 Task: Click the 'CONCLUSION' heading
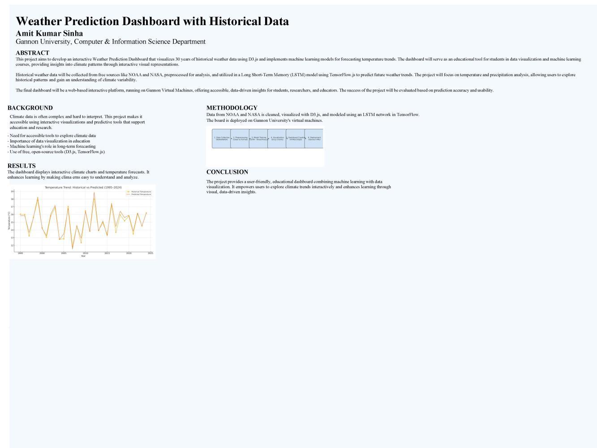[x=227, y=172]
